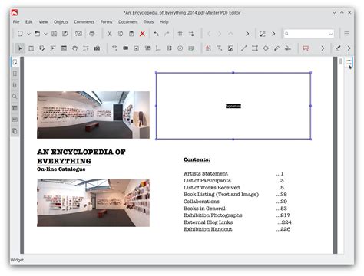Viewport: 364px width, 276px height.
Task: Open the Objects menu
Action: (61, 22)
